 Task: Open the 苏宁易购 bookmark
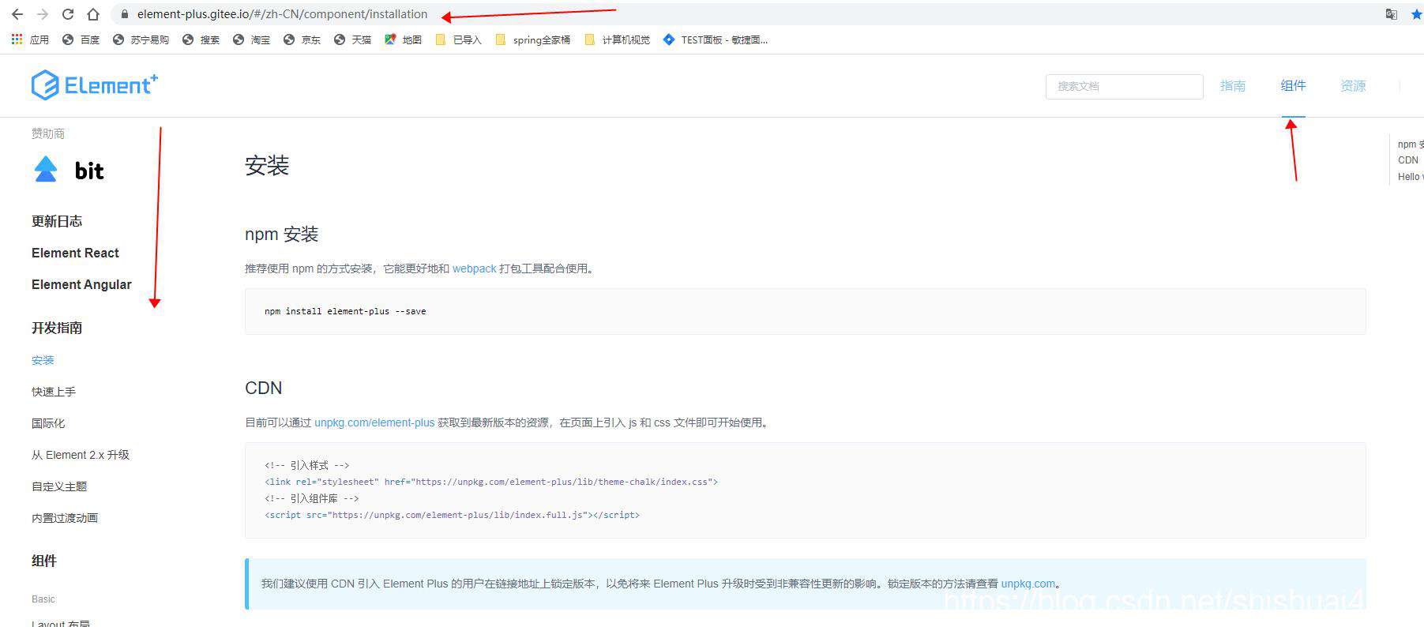point(141,39)
